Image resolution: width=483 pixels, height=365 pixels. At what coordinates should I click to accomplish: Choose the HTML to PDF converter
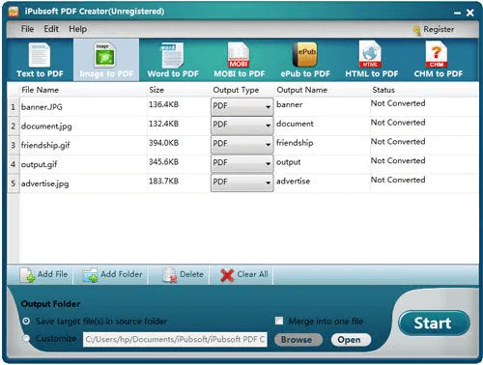click(371, 60)
